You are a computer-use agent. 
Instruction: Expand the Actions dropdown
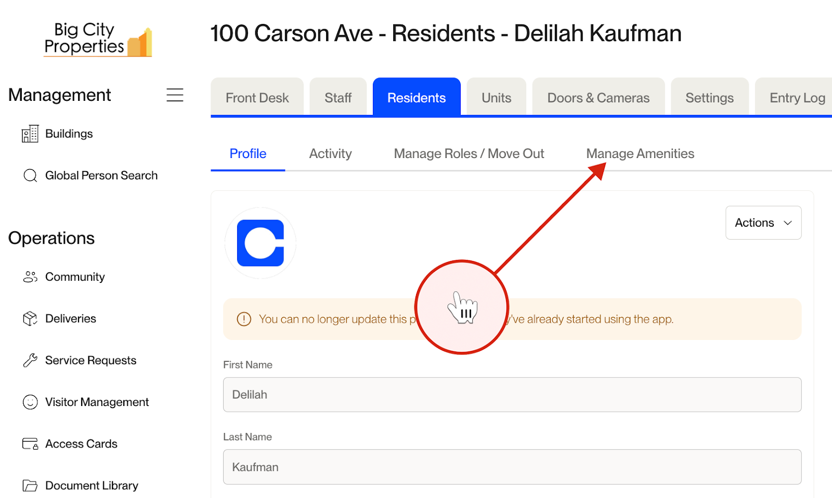[763, 222]
